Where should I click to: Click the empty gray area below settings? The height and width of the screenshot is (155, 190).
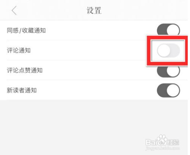coord(94,127)
